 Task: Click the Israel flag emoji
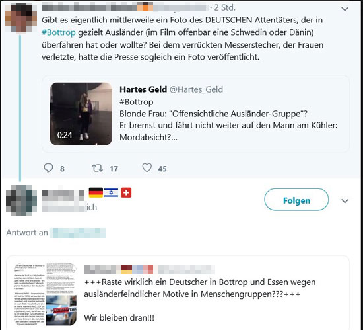coord(111,192)
